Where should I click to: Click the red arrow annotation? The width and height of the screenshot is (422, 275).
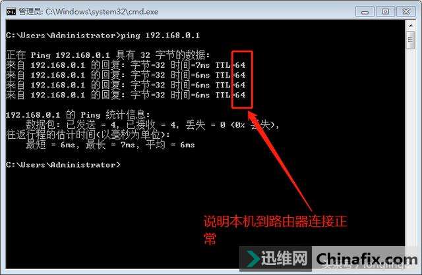coord(278,160)
